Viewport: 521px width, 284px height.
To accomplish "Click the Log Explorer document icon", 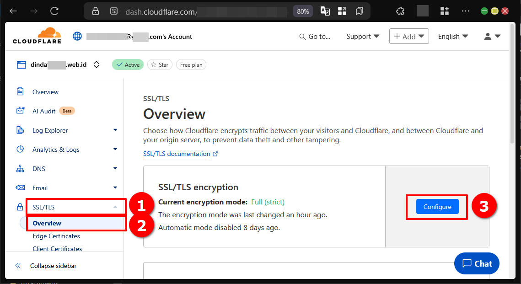I will coord(20,130).
